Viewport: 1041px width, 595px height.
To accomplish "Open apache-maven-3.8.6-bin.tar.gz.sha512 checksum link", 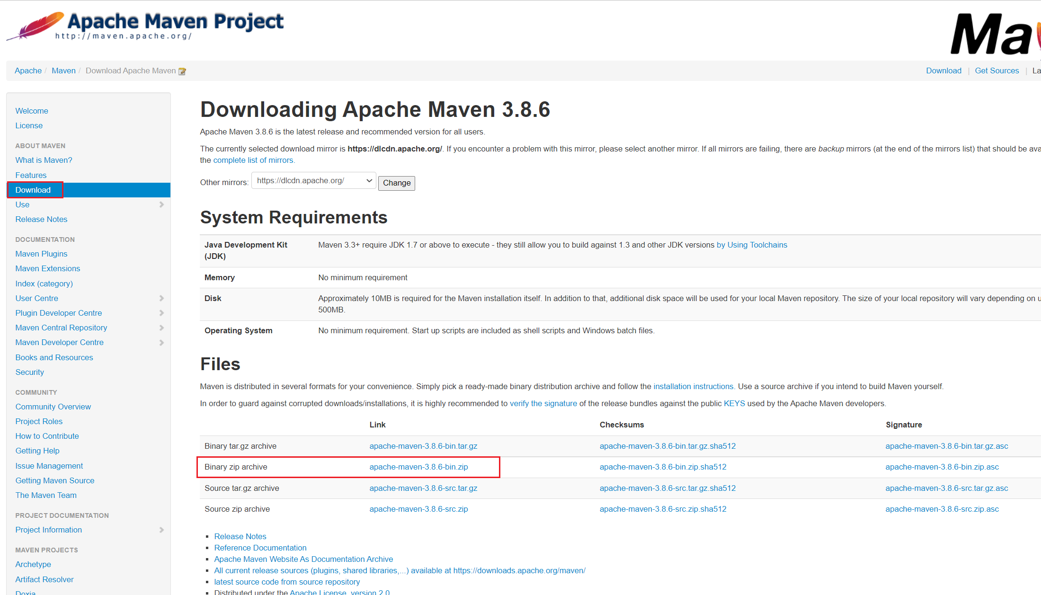I will point(667,446).
